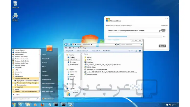The image size is (190, 107).
Task: Click the Back arrow in Explorer window
Action: point(66,45)
